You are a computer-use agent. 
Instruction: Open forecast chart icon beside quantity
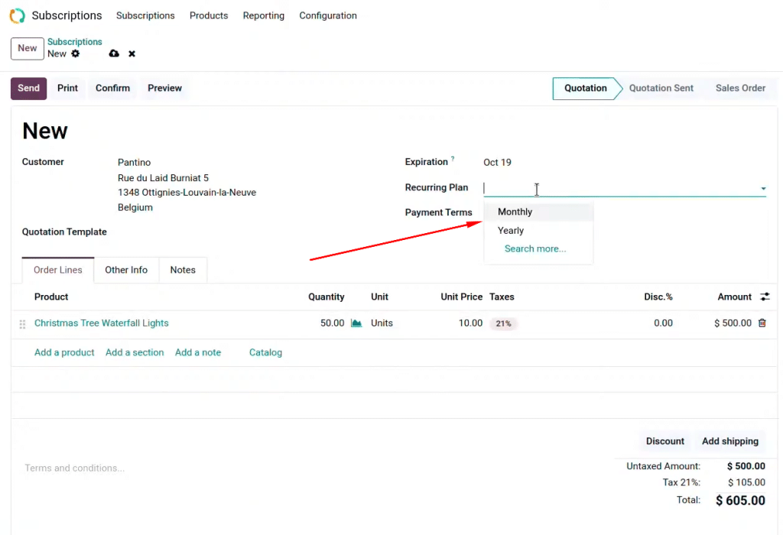click(356, 323)
